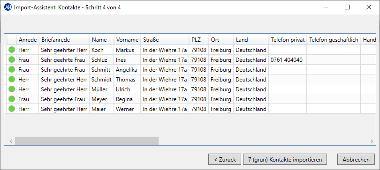The height and width of the screenshot is (170, 380).
Task: Click the green status dot for Koch
Action: click(x=12, y=50)
